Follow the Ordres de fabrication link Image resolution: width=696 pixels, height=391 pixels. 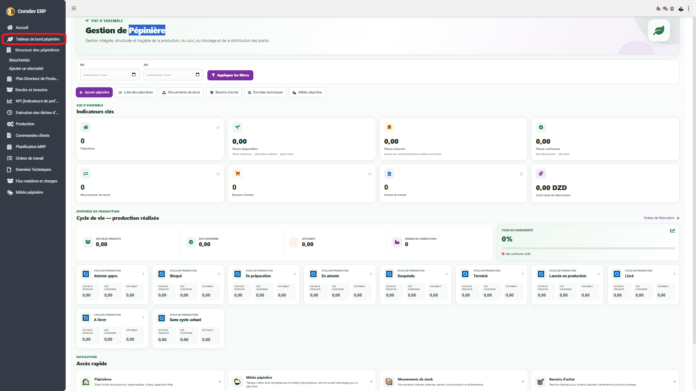[x=662, y=218]
